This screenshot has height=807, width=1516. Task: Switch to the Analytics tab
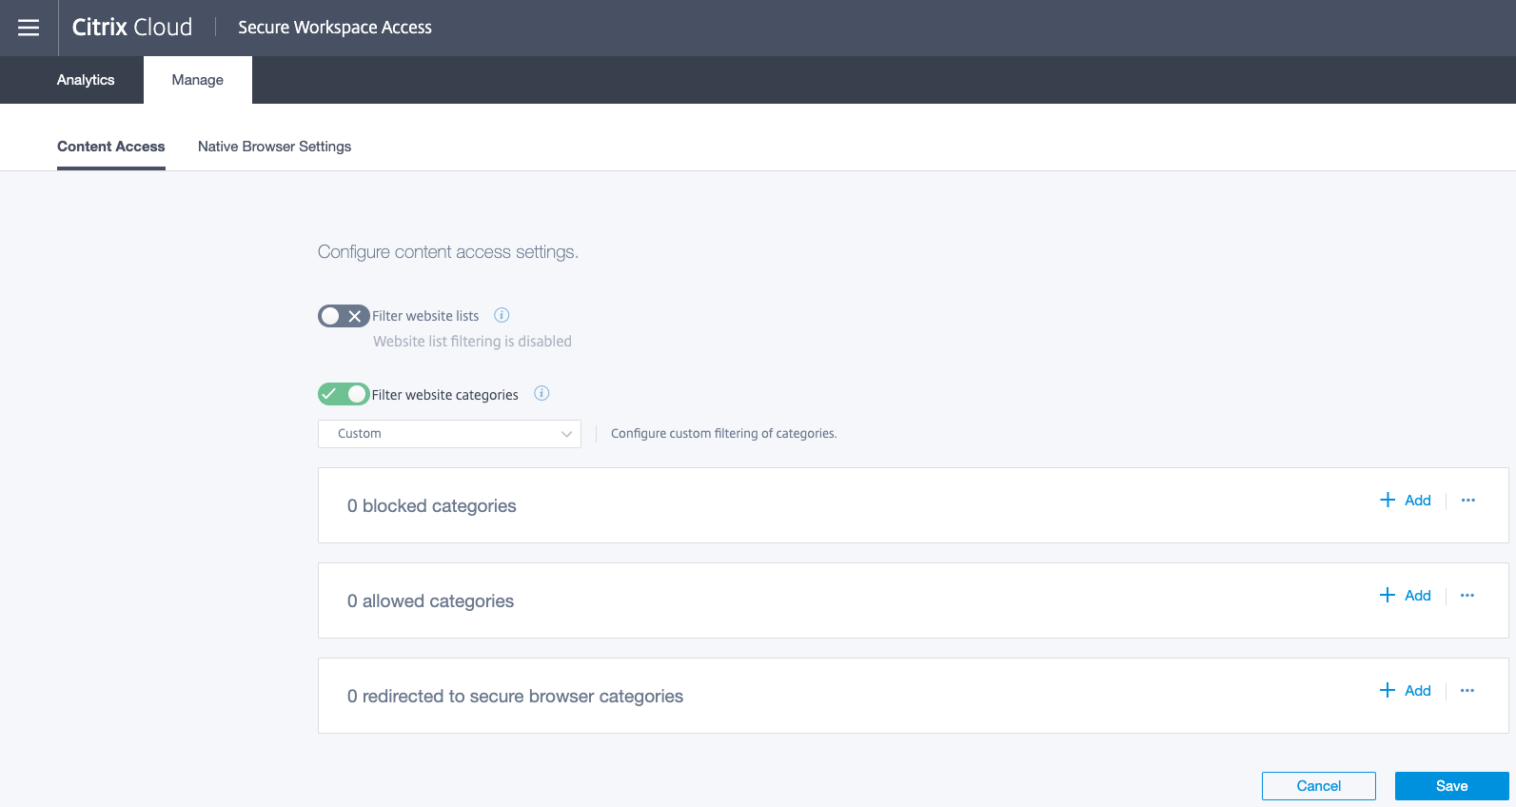tap(86, 80)
